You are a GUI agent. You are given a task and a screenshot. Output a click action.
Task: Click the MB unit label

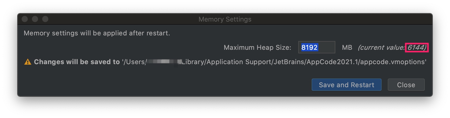pos(347,47)
